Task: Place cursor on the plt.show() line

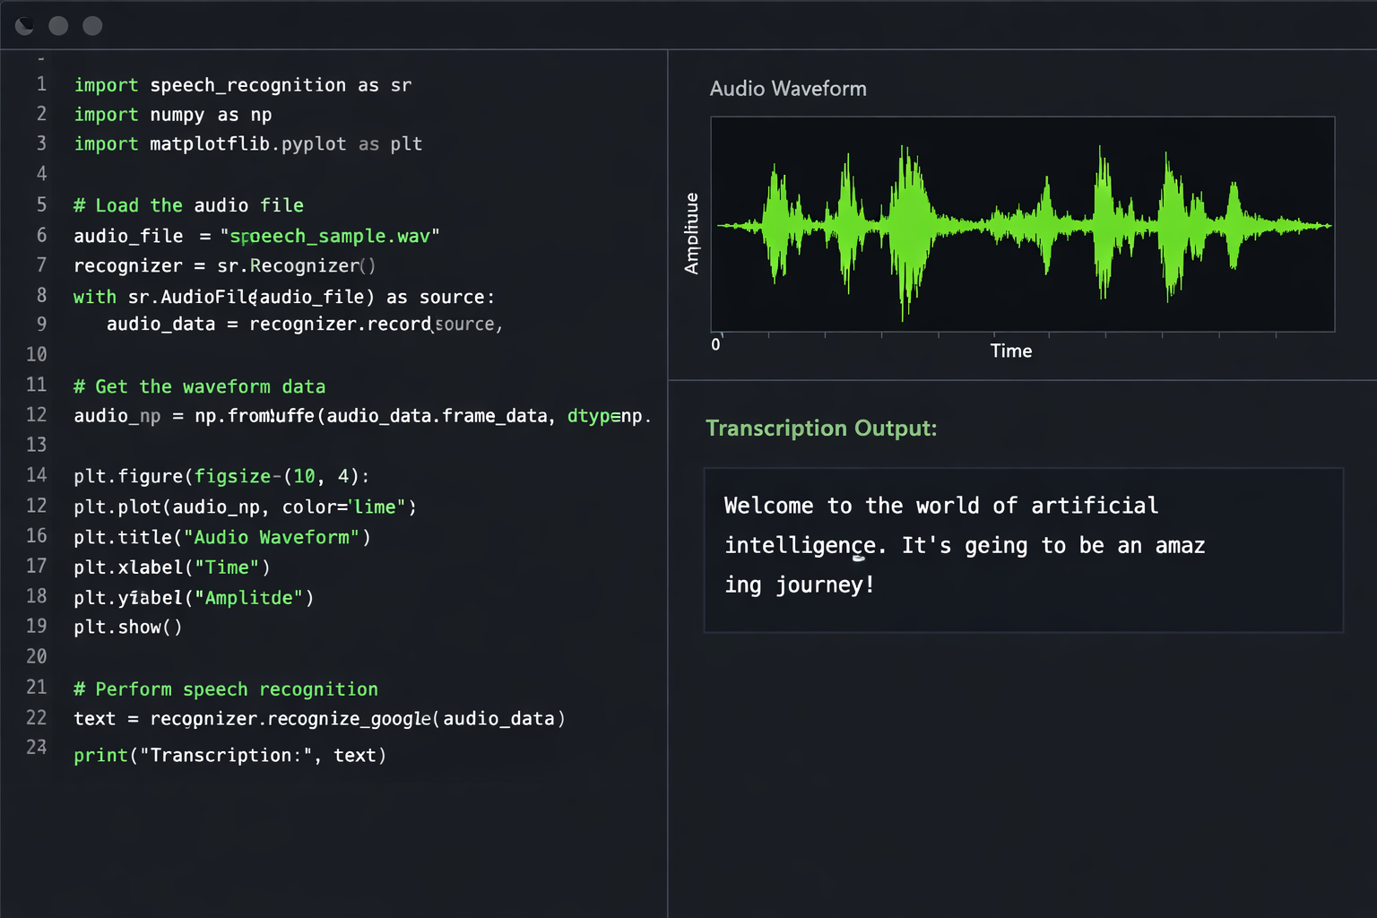Action: (x=127, y=627)
